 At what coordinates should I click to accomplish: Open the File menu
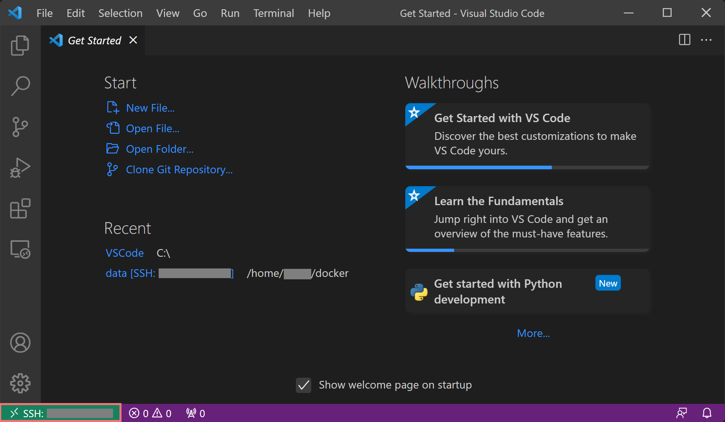coord(44,13)
